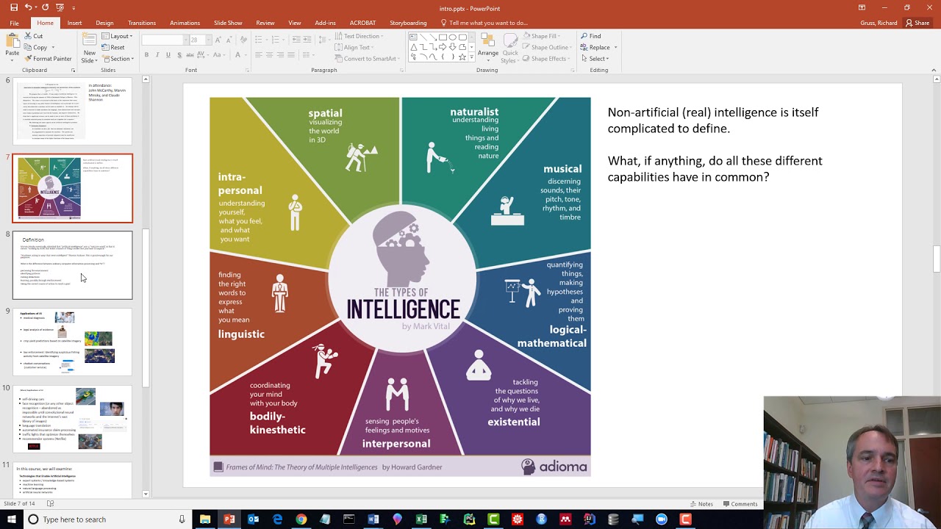This screenshot has width=941, height=529.
Task: Collapse the ribbon with the chevron
Action: 934,70
